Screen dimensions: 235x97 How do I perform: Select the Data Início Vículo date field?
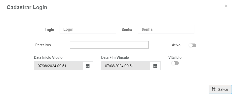point(59,66)
